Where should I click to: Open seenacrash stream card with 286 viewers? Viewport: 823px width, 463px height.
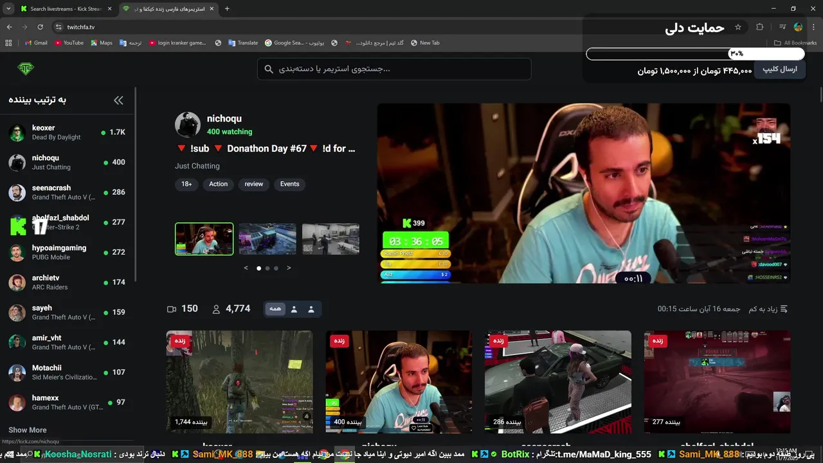click(x=558, y=382)
